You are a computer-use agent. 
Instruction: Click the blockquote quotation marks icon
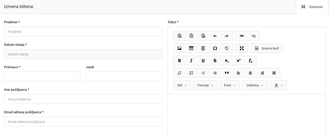[227, 73]
